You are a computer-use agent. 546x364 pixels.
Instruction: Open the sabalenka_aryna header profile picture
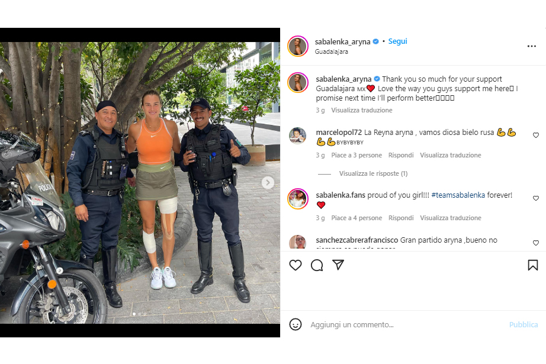(298, 46)
